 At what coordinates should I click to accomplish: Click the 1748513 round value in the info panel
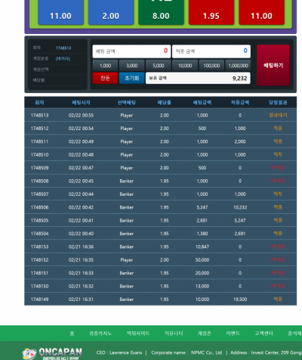63,48
